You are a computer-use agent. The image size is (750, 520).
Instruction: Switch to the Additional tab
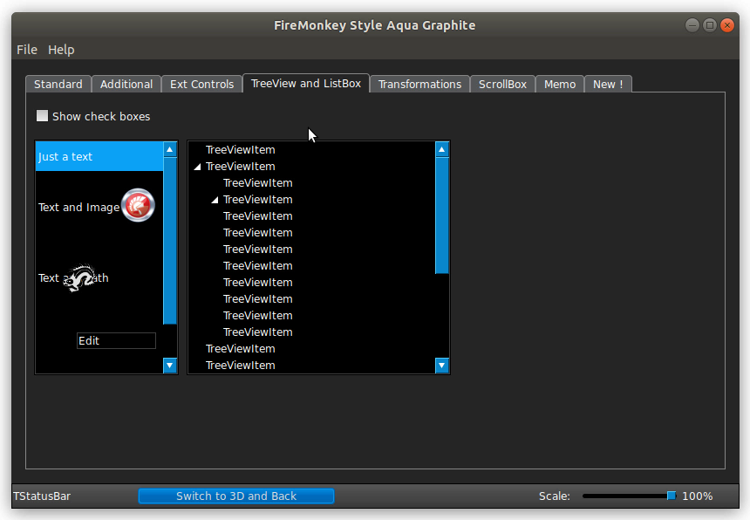[126, 85]
